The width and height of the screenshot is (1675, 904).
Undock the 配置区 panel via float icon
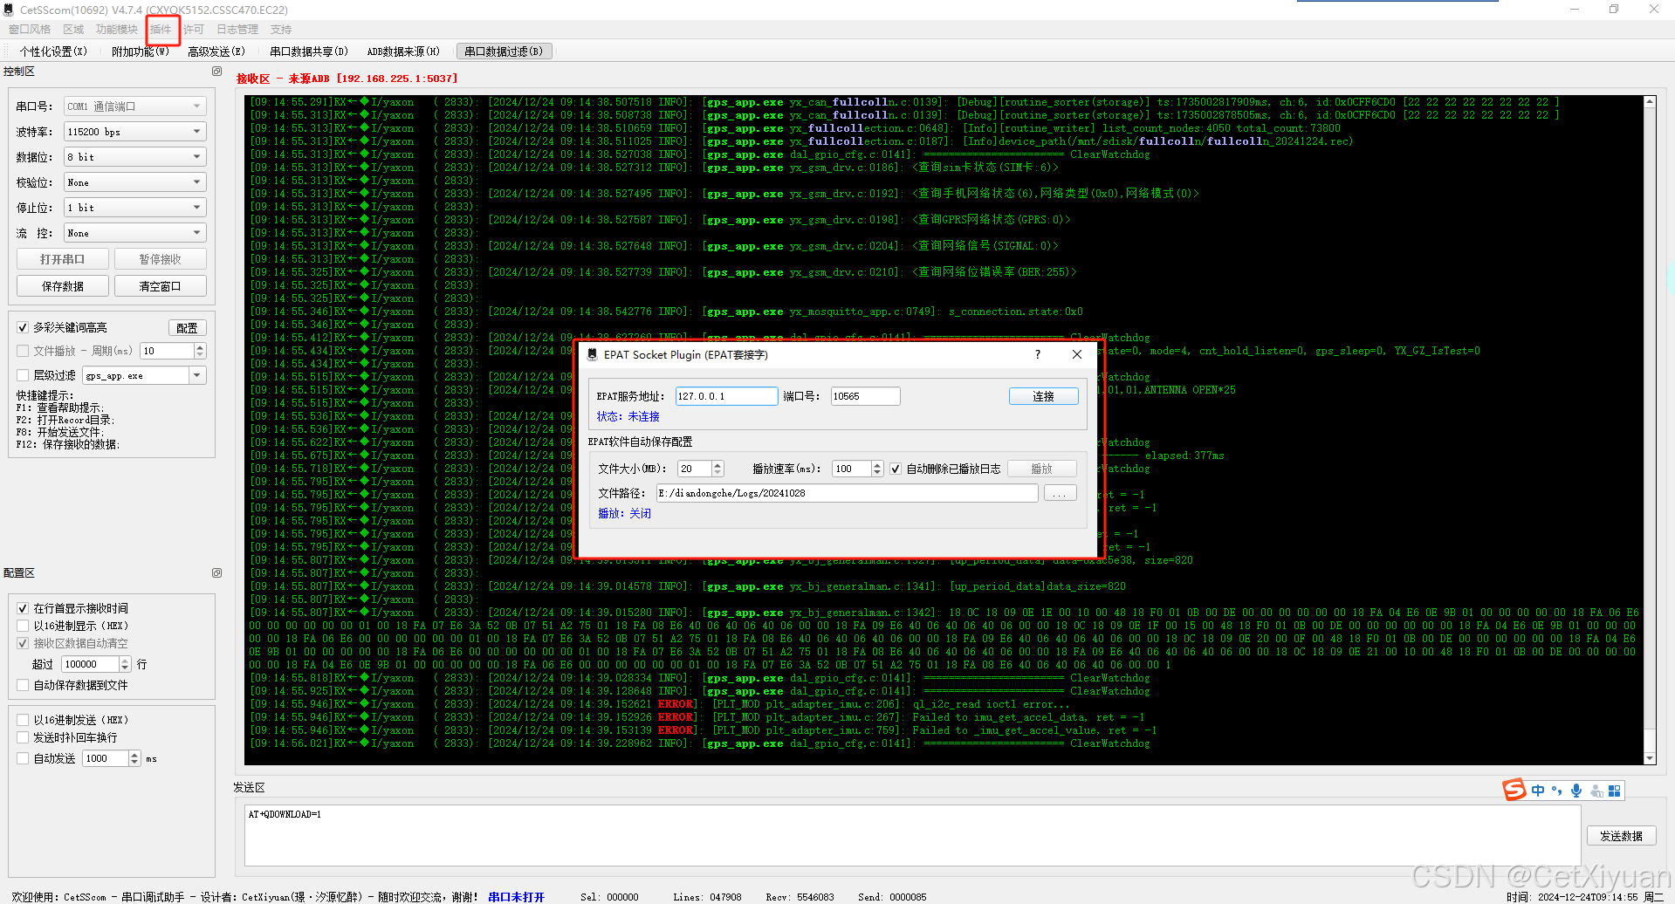tap(216, 573)
